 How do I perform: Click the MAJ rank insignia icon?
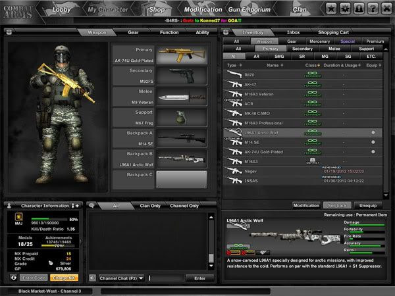(19, 216)
